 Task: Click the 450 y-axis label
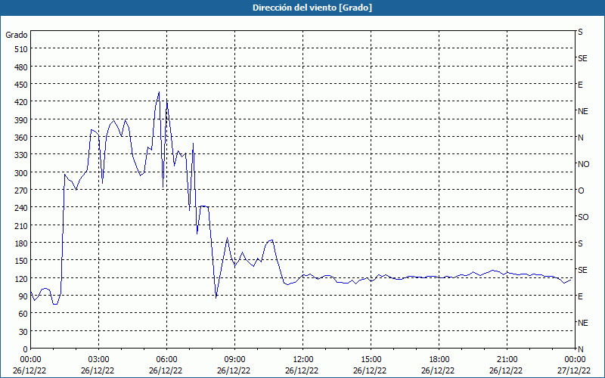pos(21,85)
